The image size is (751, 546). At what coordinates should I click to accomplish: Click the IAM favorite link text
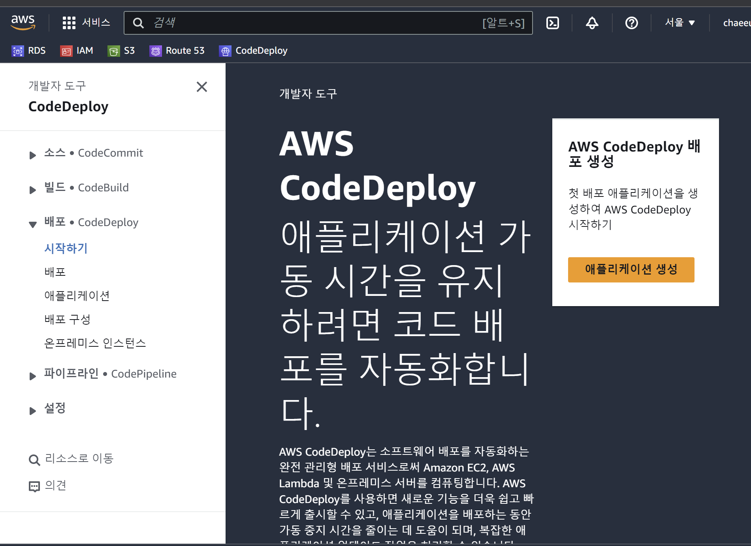(85, 51)
